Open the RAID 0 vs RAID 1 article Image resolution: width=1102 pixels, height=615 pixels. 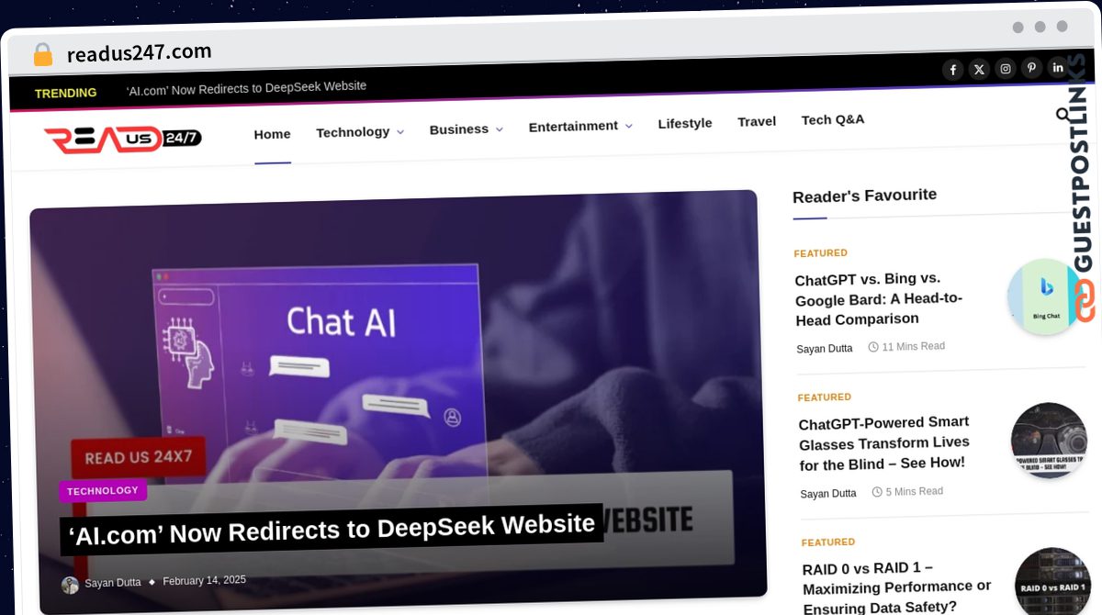click(x=897, y=587)
